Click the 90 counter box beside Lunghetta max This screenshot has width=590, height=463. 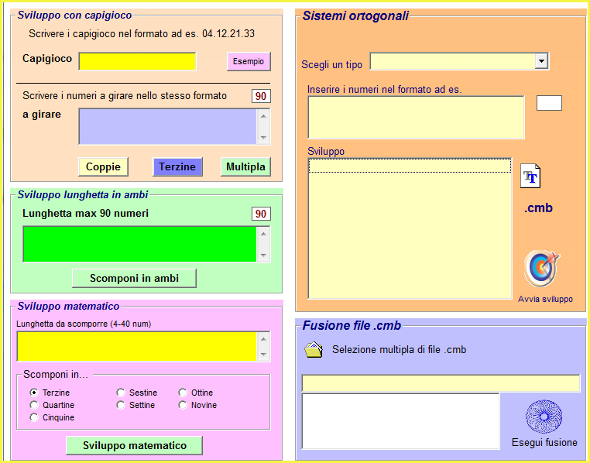coord(261,214)
